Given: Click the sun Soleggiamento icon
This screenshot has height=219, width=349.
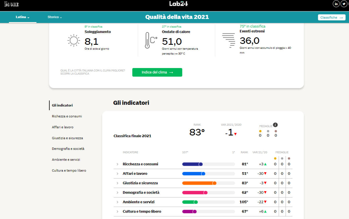Looking at the screenshot, I should coord(73,40).
